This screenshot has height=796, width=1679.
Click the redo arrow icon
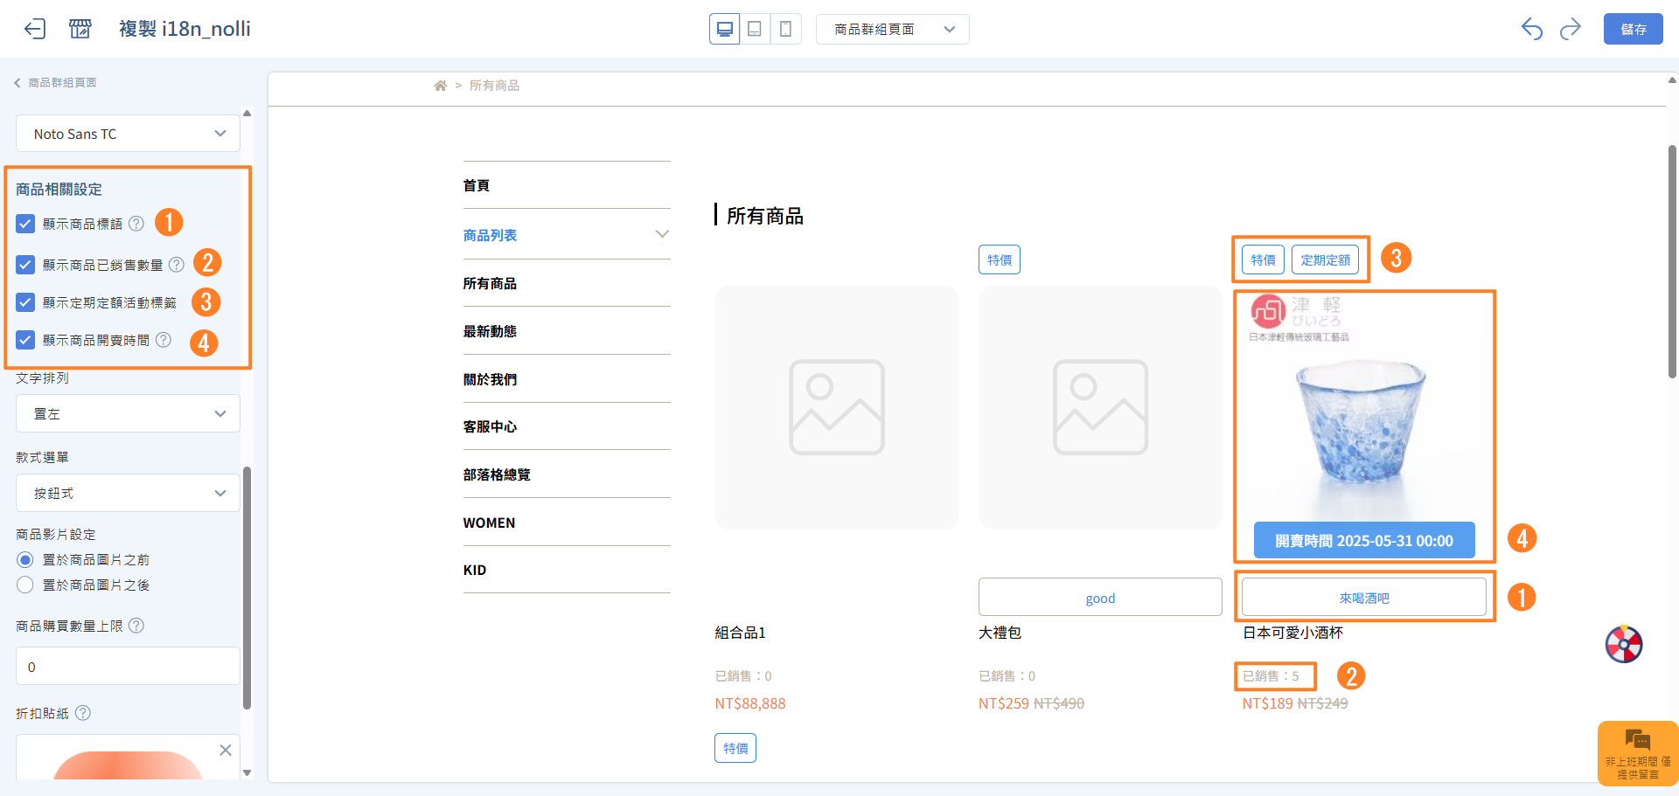(x=1571, y=29)
